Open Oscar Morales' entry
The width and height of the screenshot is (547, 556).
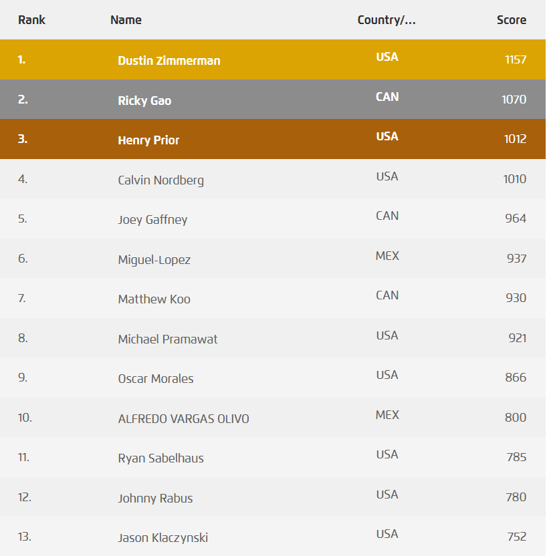[156, 378]
